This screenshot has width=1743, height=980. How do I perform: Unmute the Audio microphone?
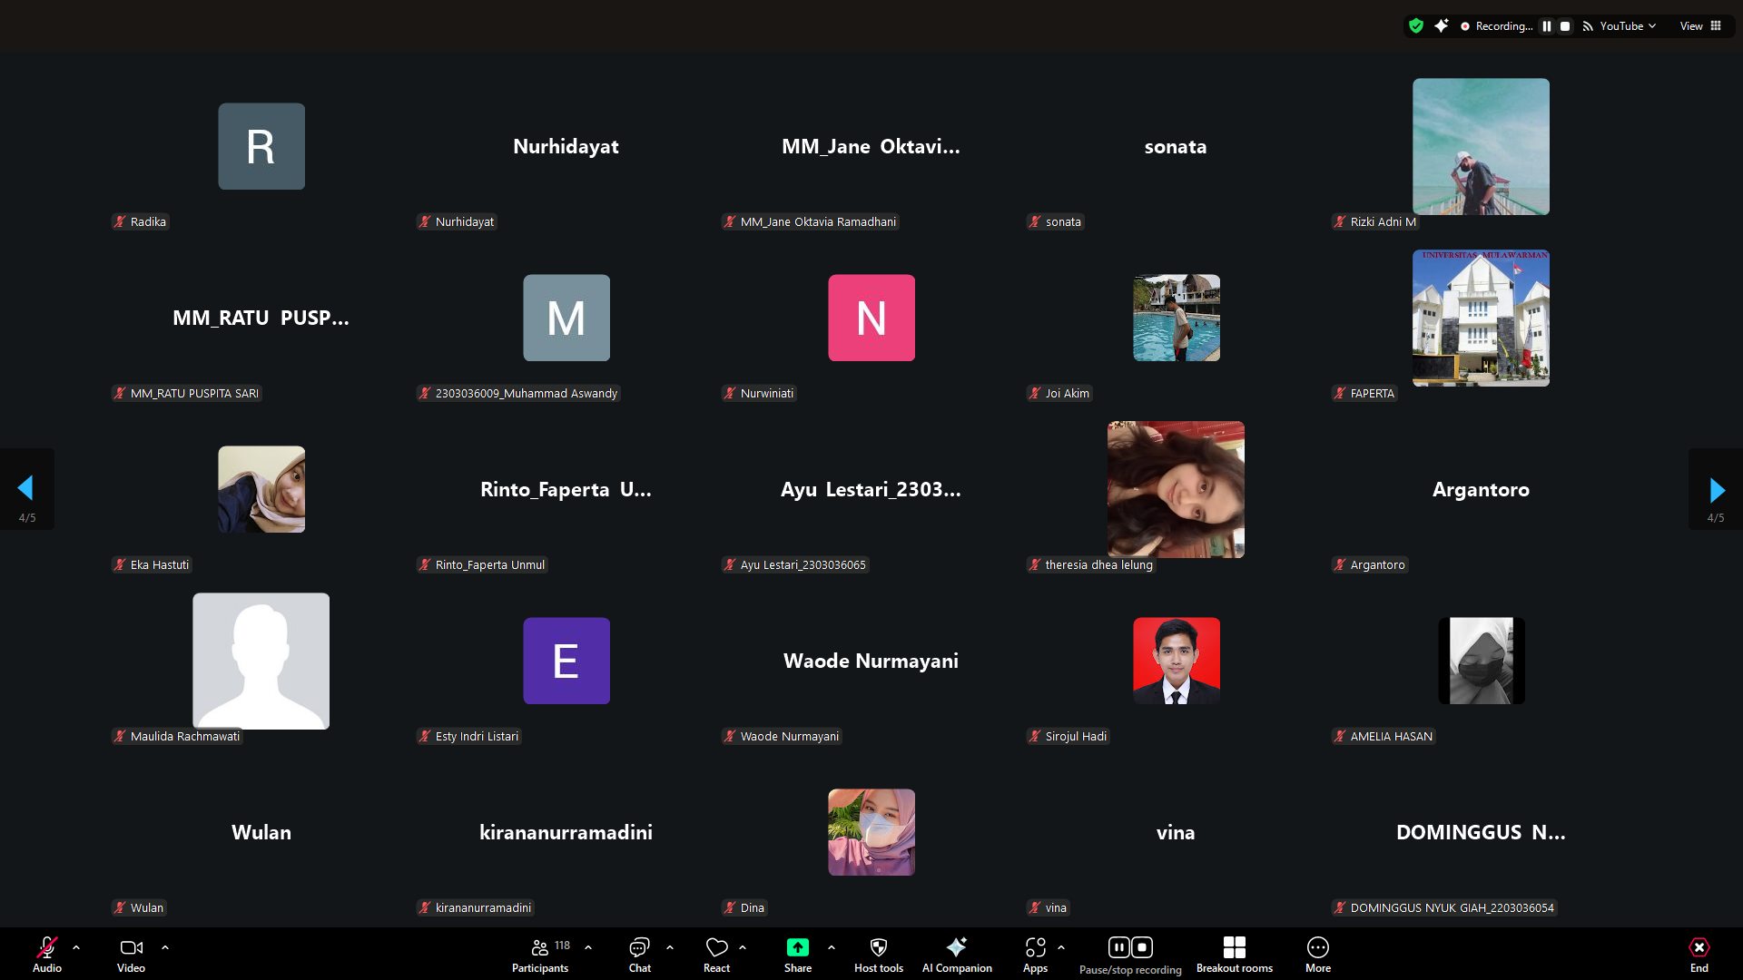coord(46,954)
